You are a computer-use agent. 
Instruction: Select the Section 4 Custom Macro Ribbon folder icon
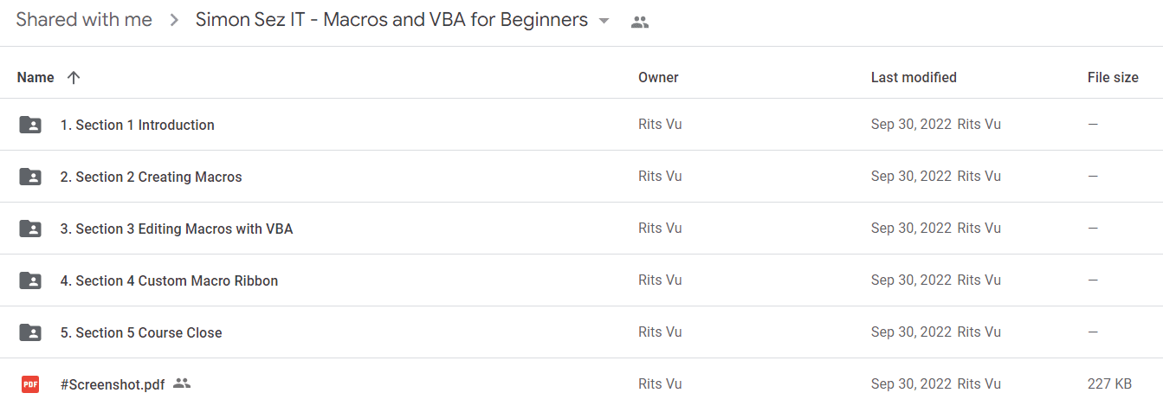click(x=30, y=280)
